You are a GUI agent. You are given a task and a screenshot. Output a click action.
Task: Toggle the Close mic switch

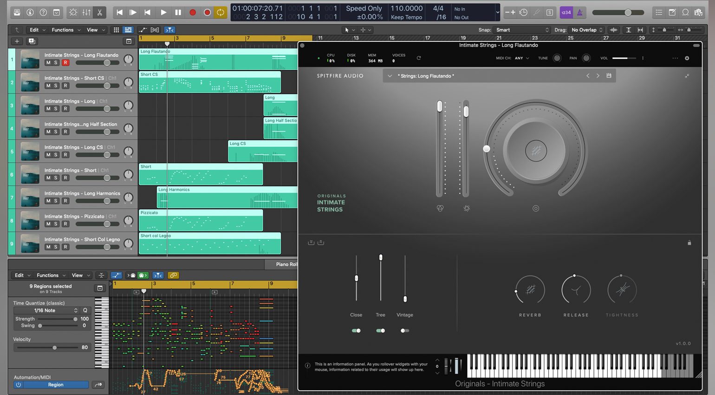click(x=356, y=330)
